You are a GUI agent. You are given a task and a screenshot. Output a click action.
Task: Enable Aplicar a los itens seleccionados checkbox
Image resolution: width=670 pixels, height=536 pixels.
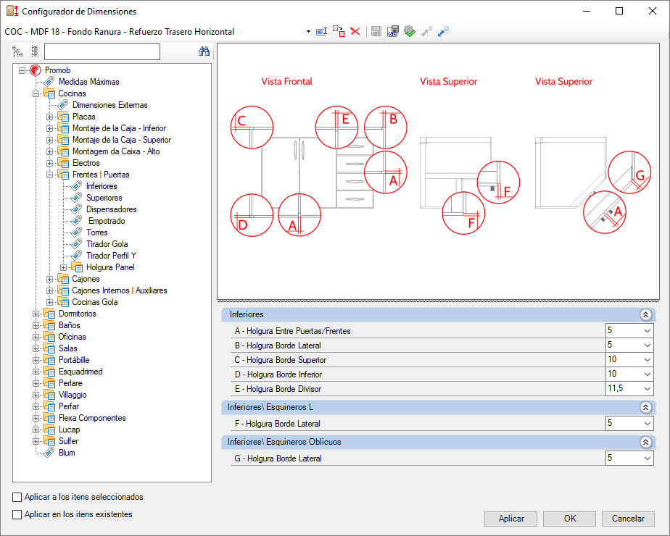point(17,497)
